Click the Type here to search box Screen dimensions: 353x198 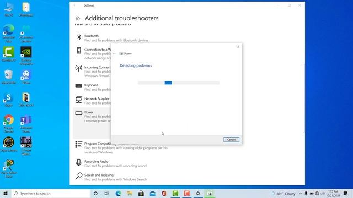tap(50, 193)
